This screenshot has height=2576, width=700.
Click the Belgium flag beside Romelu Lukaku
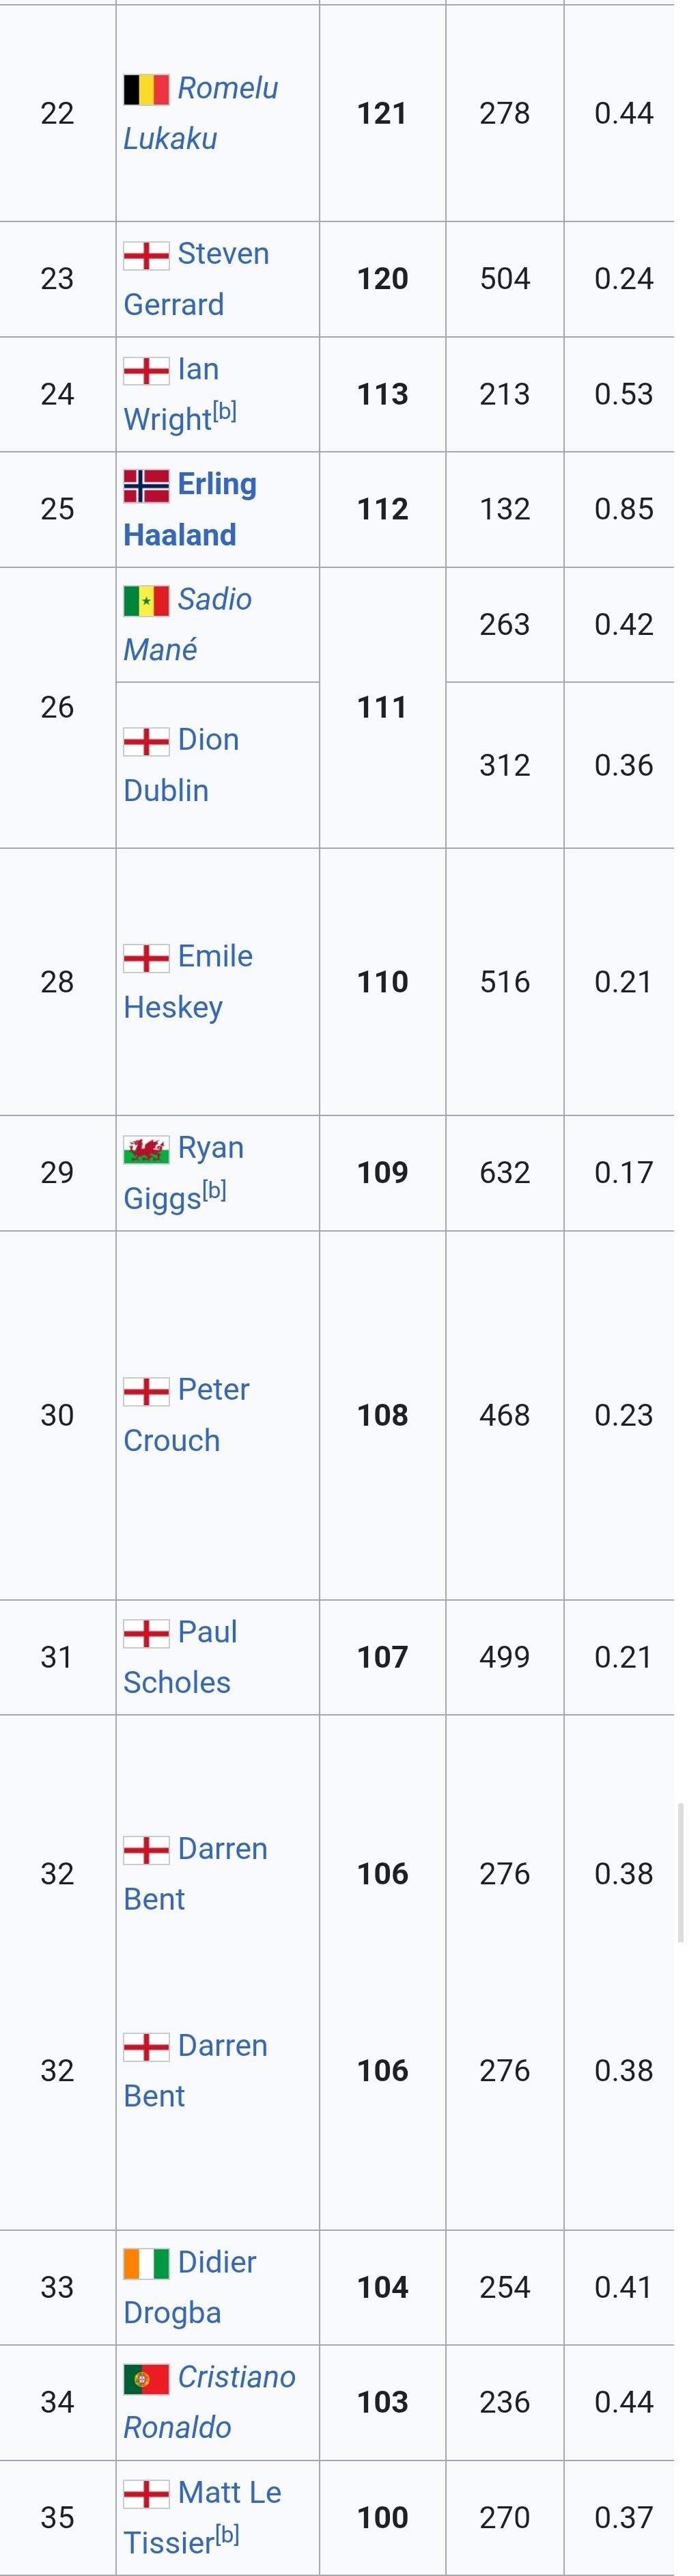[x=145, y=90]
